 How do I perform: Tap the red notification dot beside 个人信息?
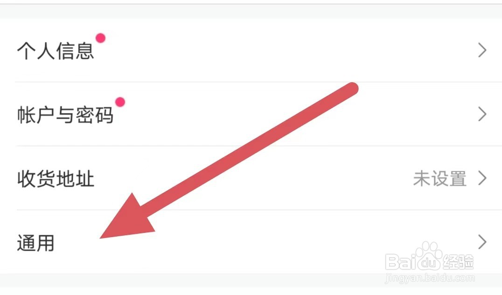coord(100,38)
